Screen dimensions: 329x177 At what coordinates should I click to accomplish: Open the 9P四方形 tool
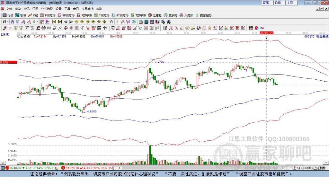coord(66,15)
